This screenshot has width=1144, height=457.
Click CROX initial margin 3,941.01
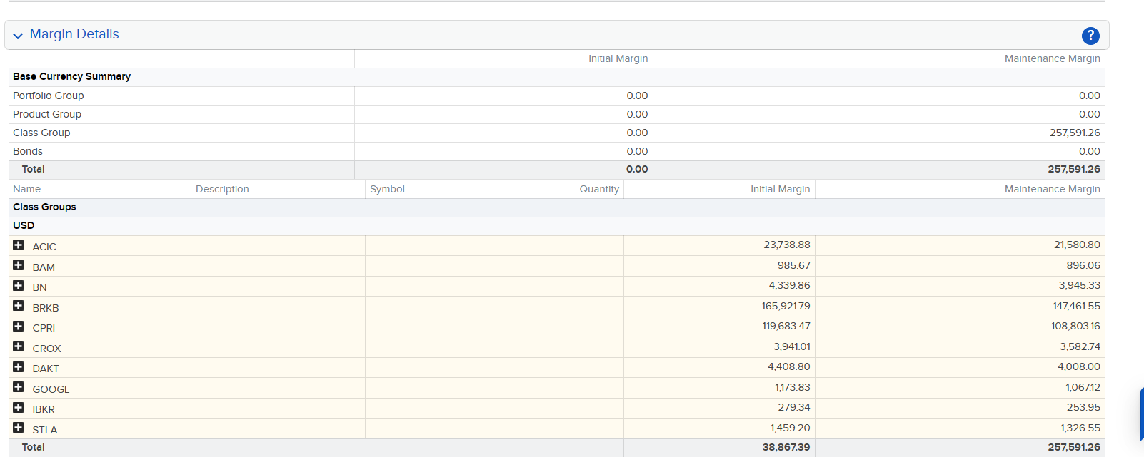click(x=792, y=346)
